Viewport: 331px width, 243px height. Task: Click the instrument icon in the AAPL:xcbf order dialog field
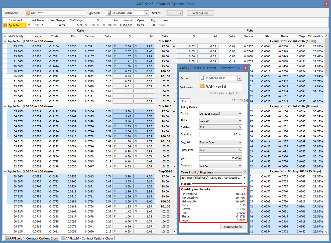coord(202,86)
